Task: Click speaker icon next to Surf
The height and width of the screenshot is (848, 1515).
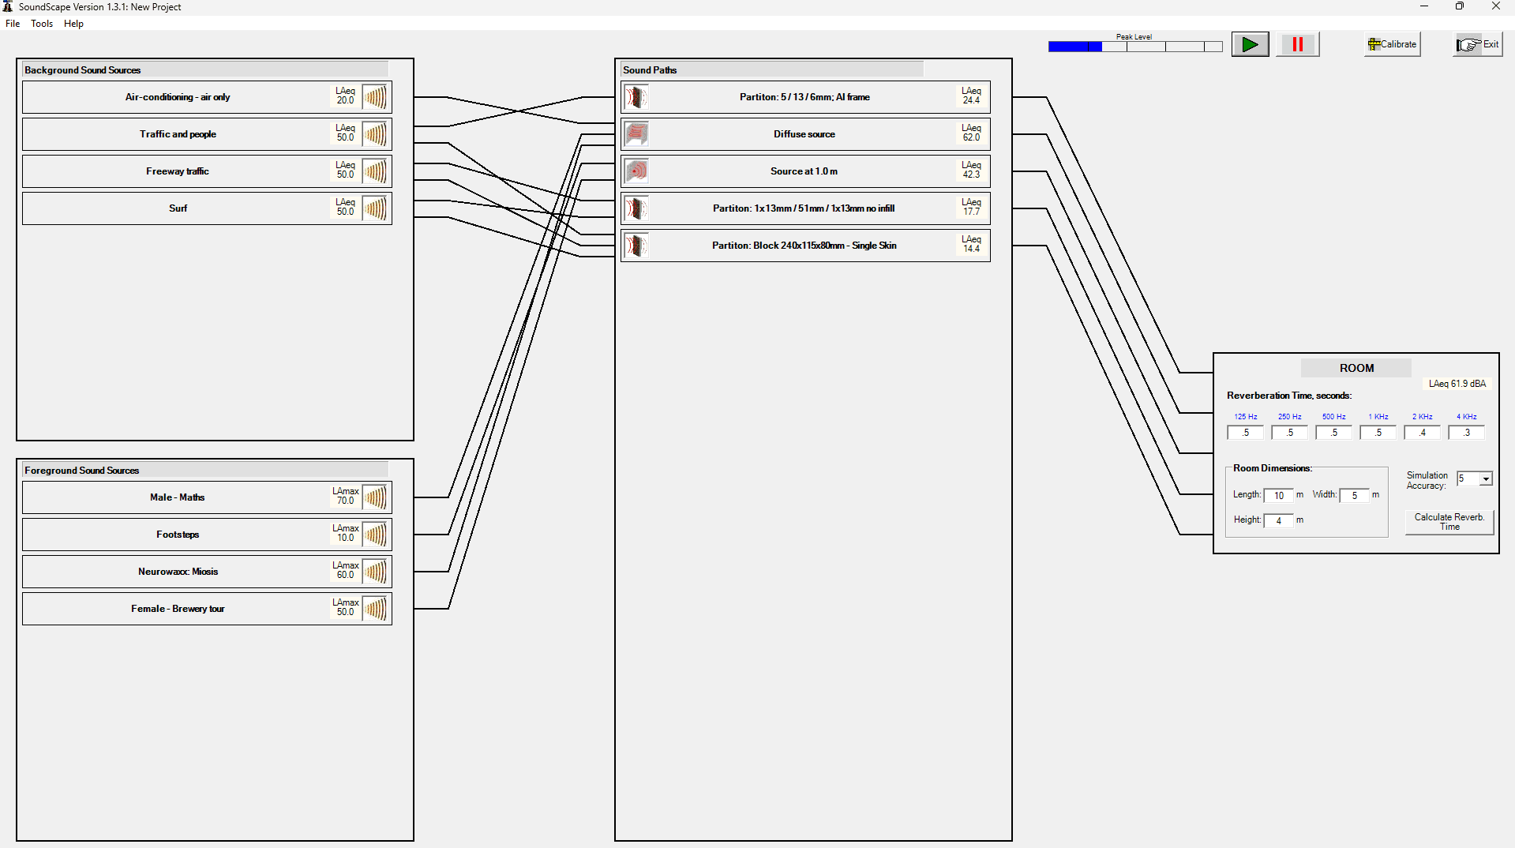Action: point(376,208)
